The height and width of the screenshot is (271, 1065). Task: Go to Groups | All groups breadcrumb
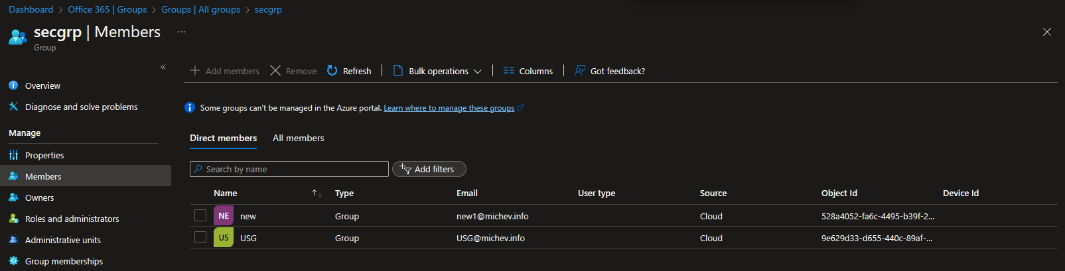[x=201, y=9]
